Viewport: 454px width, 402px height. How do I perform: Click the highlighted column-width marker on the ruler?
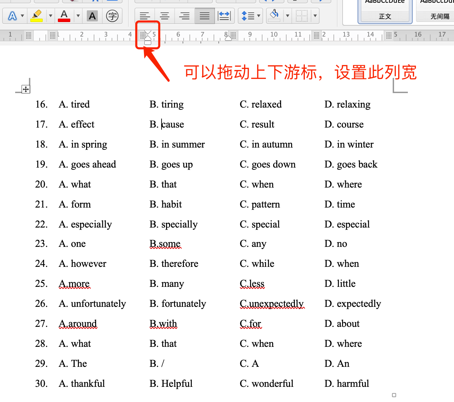[x=147, y=36]
